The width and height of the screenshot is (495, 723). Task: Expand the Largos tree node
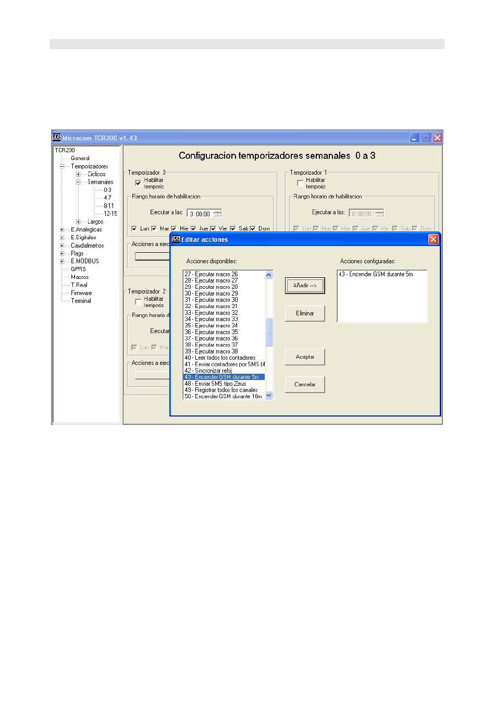[x=78, y=222]
